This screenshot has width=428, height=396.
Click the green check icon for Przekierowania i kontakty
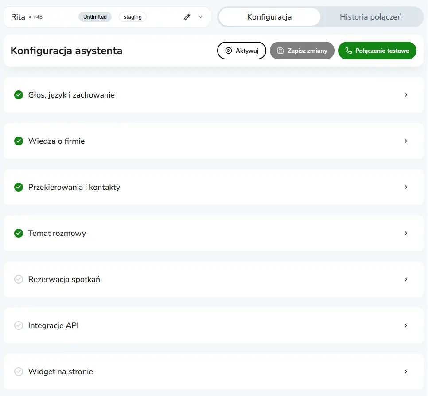19,187
